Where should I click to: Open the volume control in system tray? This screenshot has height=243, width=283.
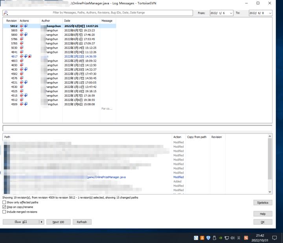pyautogui.click(x=232, y=238)
